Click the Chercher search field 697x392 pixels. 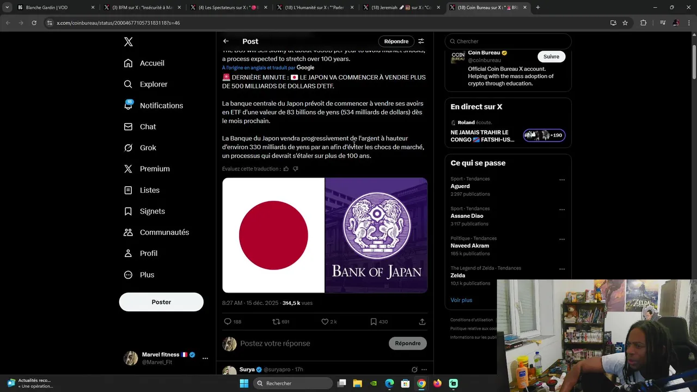508,41
